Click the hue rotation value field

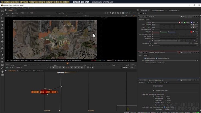pos(156,36)
